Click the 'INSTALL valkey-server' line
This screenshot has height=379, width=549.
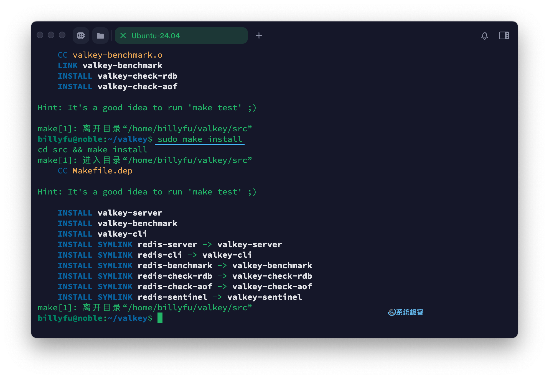[x=110, y=213]
